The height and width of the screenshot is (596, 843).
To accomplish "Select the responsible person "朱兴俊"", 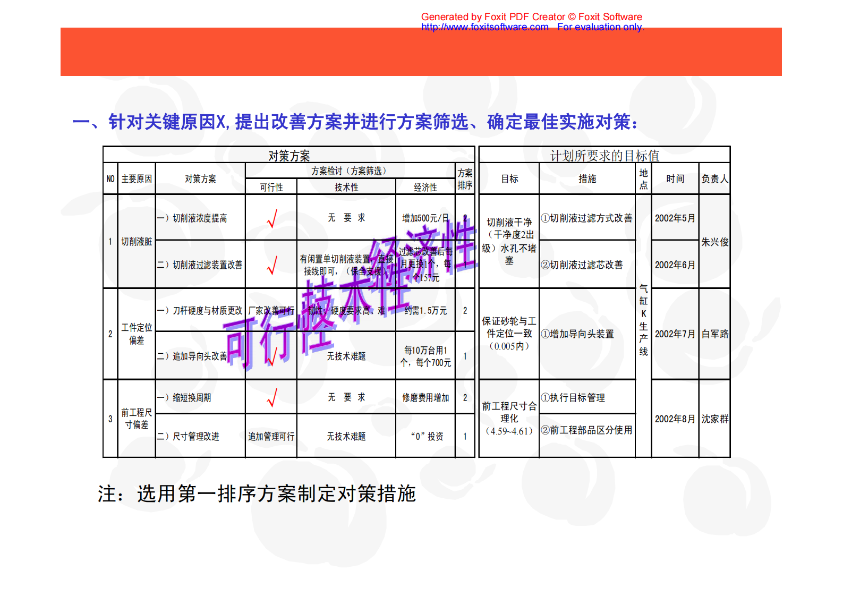I will click(x=715, y=242).
